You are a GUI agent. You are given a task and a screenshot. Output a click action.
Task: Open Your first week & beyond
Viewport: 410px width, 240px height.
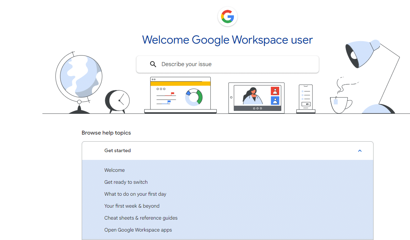pos(132,206)
